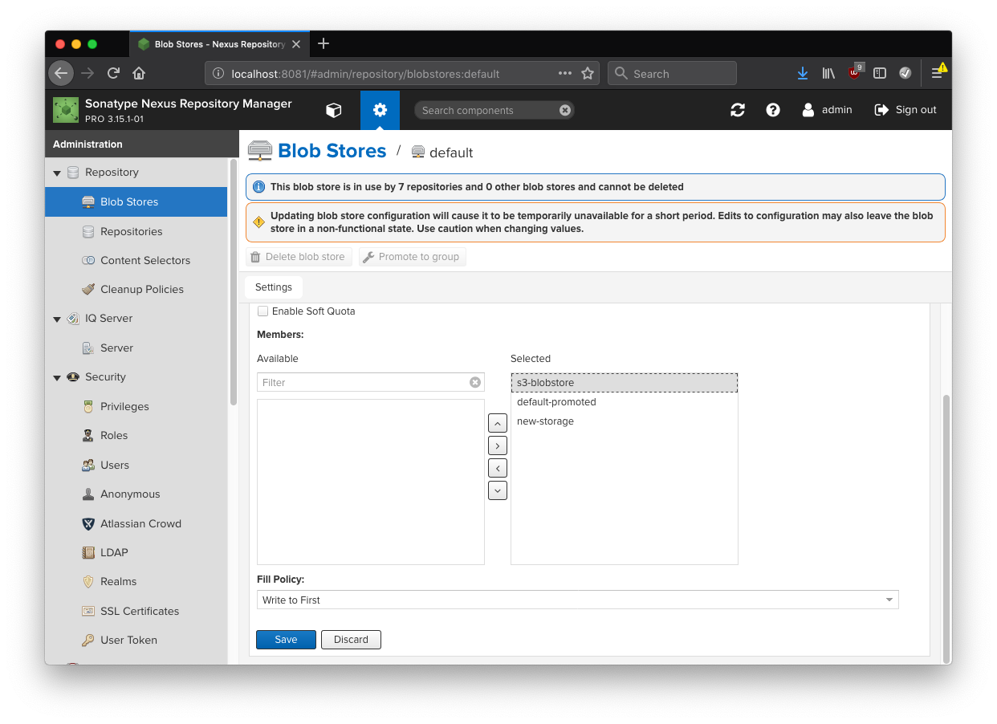Open the checkmark extension icon in Firefox
Viewport: 997px width, 724px height.
[x=905, y=73]
